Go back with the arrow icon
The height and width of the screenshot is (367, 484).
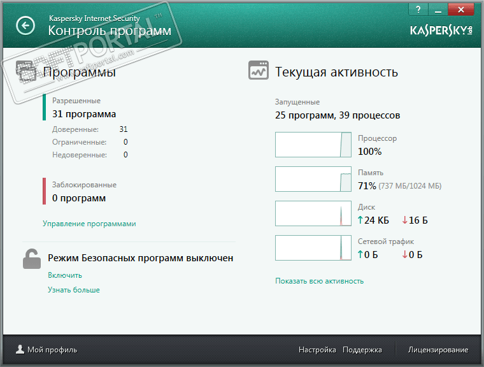(x=25, y=25)
